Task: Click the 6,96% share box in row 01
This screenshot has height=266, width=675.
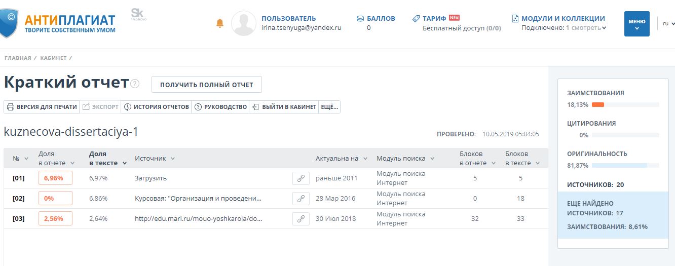Action: pyautogui.click(x=55, y=178)
